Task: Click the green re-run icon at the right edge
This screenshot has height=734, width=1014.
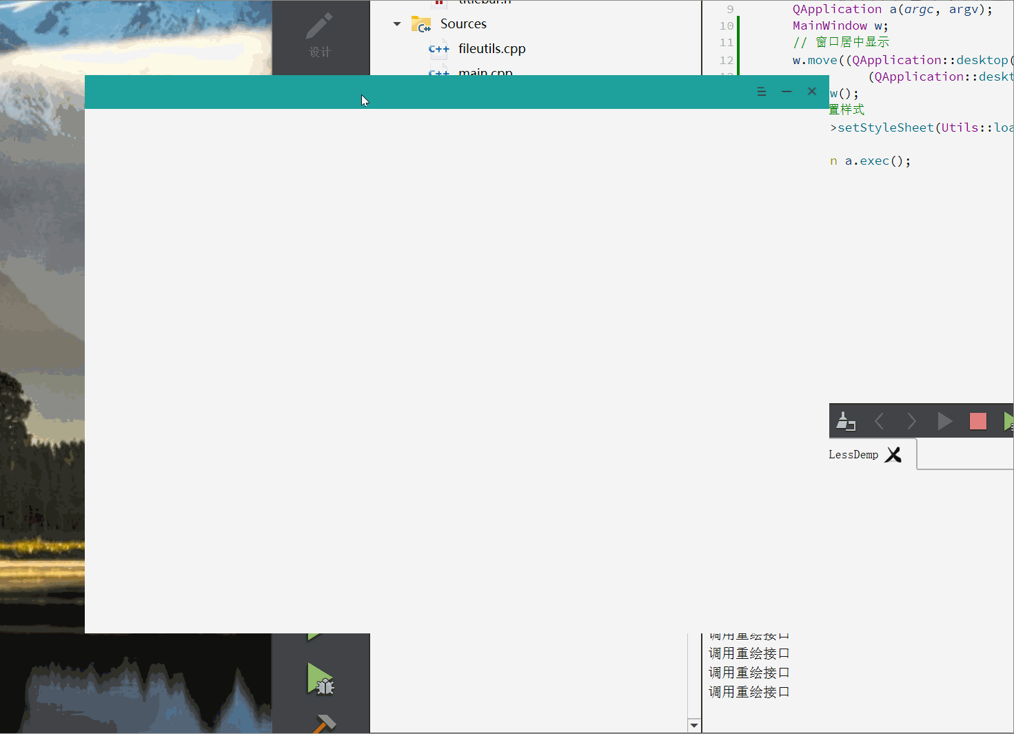Action: [1008, 421]
